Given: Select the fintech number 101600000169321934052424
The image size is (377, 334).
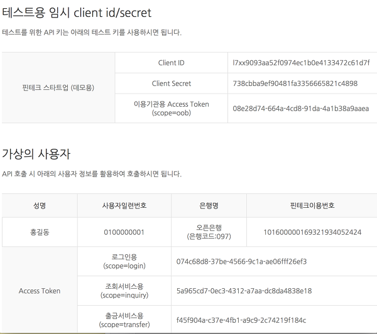Looking at the screenshot, I should [x=312, y=232].
